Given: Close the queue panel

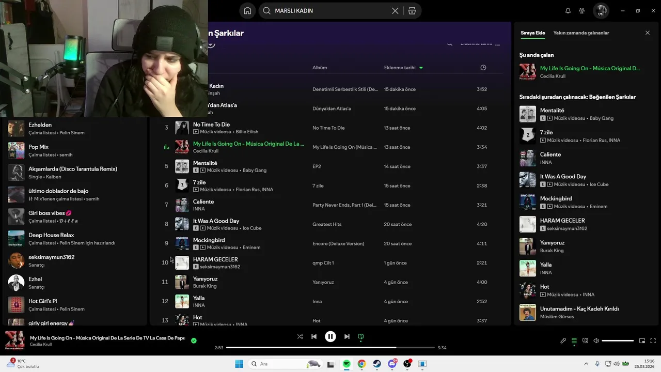Looking at the screenshot, I should [648, 33].
